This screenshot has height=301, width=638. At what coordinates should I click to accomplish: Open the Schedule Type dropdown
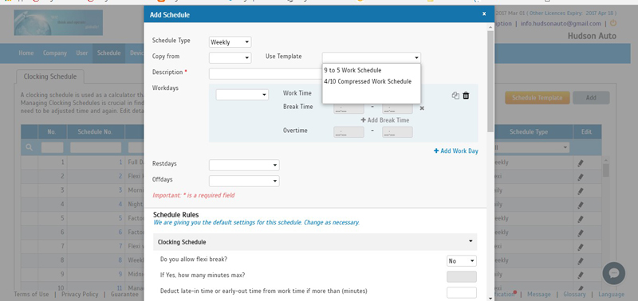pyautogui.click(x=230, y=42)
